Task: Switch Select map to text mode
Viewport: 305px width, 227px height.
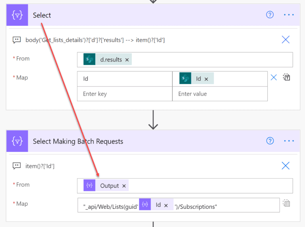Action: 286,77
